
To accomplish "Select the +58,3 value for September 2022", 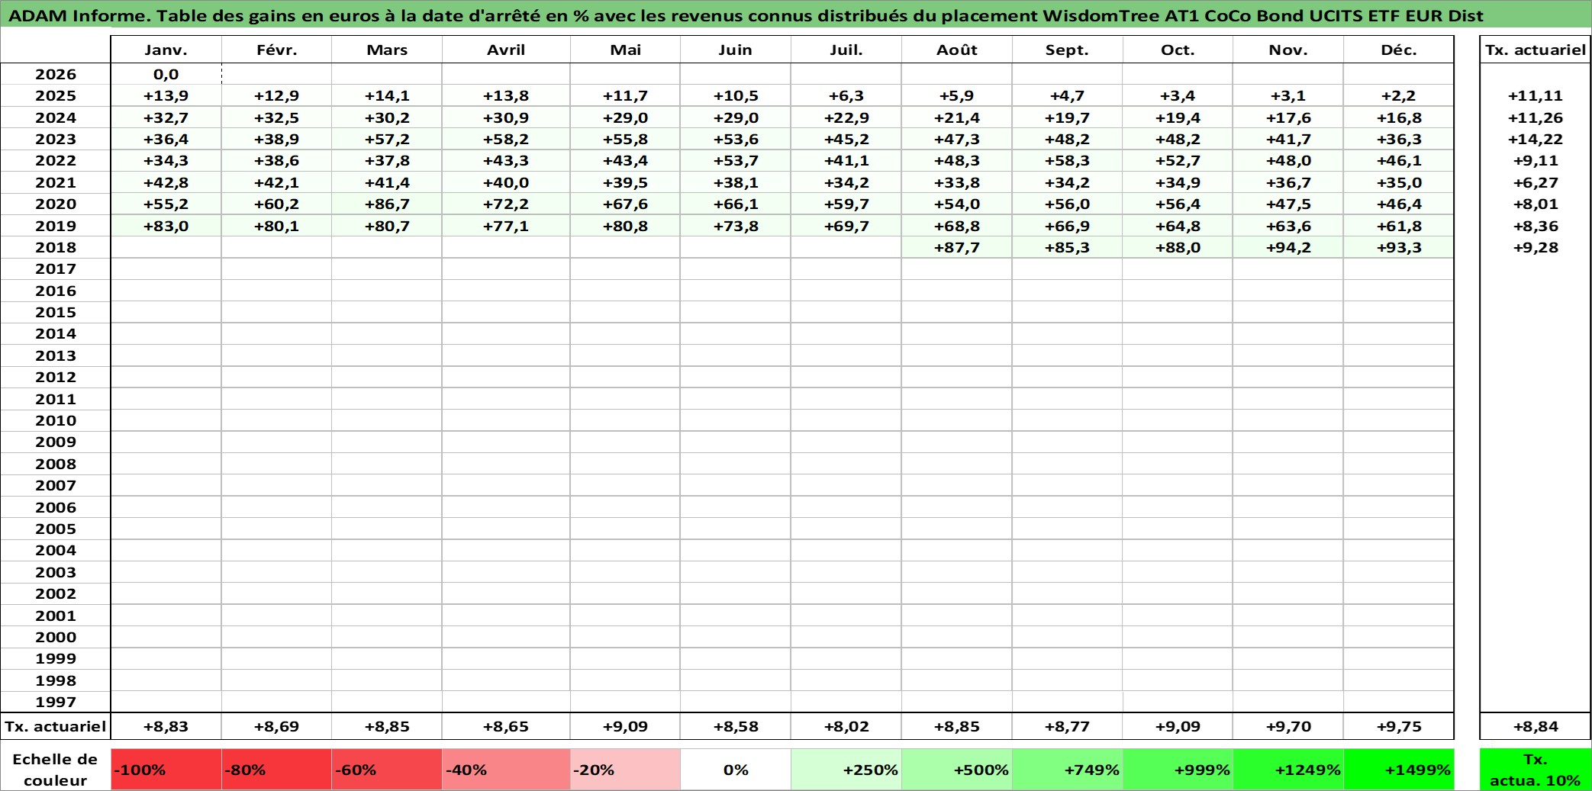I will [1067, 160].
